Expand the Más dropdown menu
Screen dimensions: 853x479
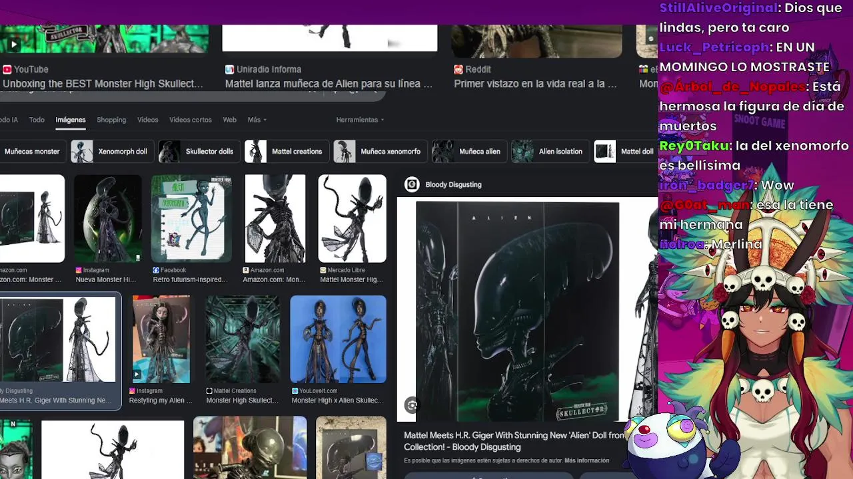point(257,120)
